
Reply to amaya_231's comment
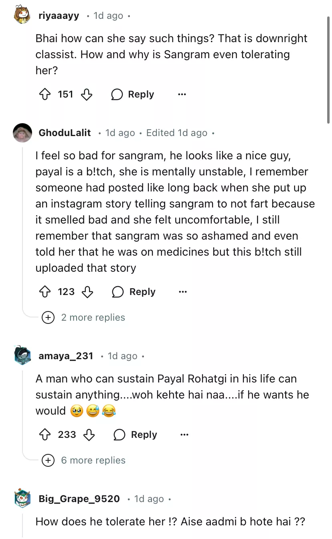(x=136, y=435)
